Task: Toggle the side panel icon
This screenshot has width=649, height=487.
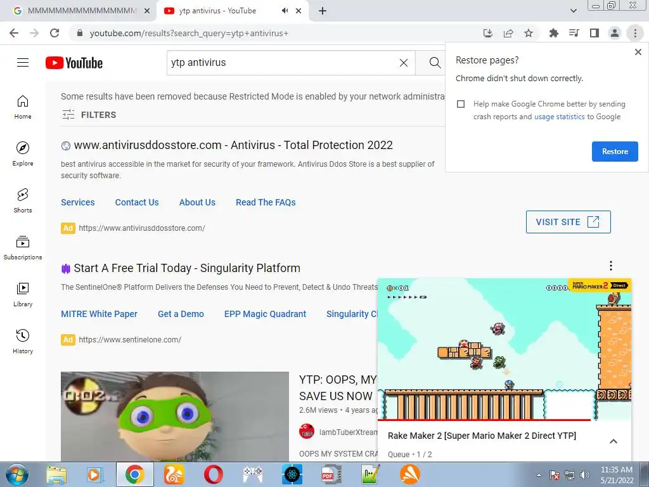Action: [x=594, y=33]
